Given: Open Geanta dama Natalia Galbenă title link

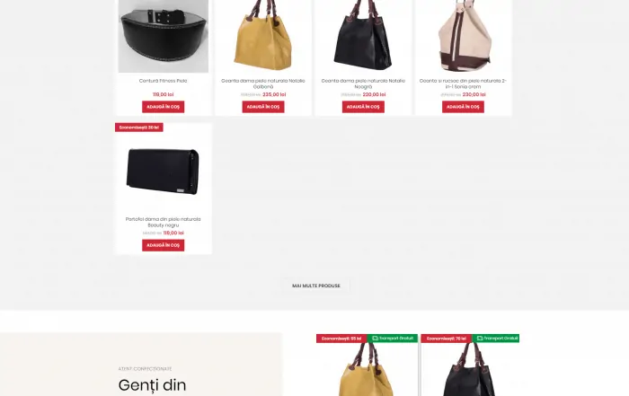Looking at the screenshot, I should [x=263, y=84].
